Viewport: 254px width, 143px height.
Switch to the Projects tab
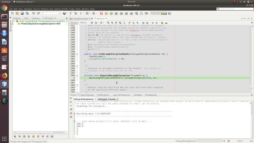17,18
